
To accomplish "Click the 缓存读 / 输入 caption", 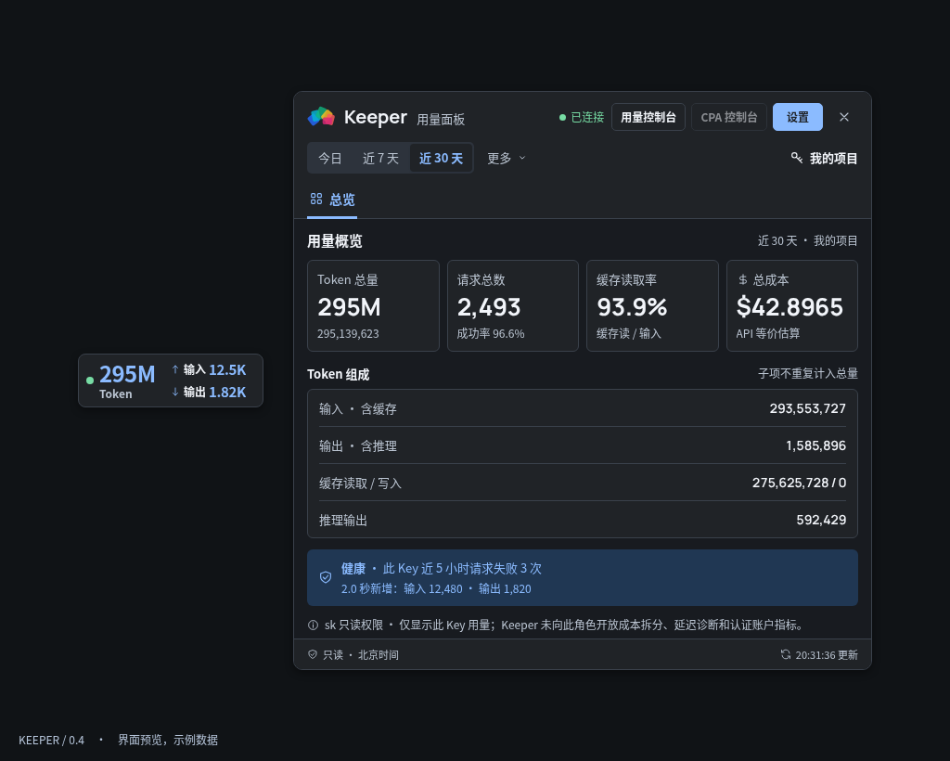I will 629,333.
